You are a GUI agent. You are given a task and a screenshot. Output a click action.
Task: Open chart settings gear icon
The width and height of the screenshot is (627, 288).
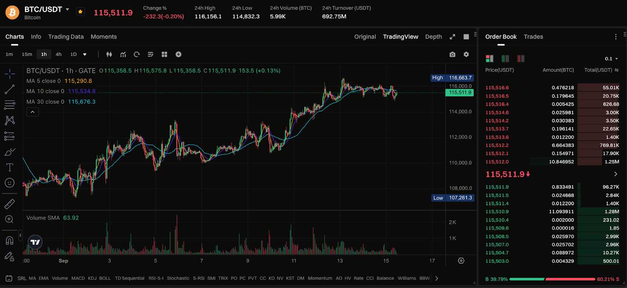466,54
